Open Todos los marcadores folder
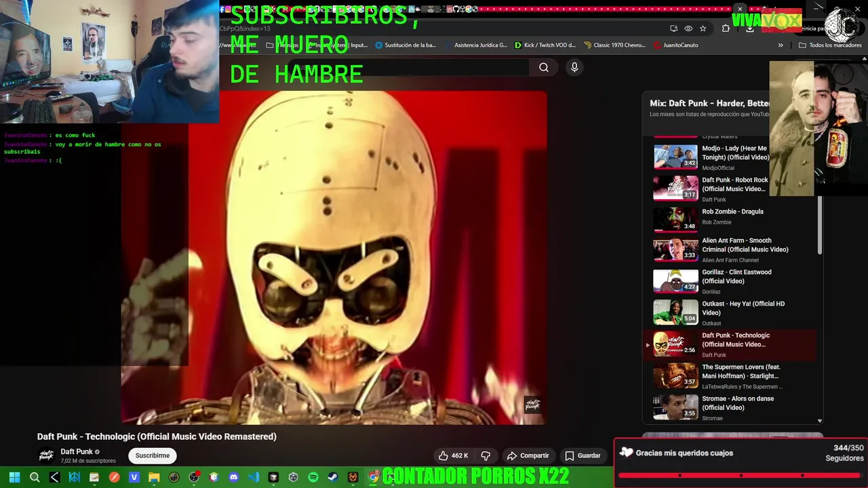 coord(829,45)
